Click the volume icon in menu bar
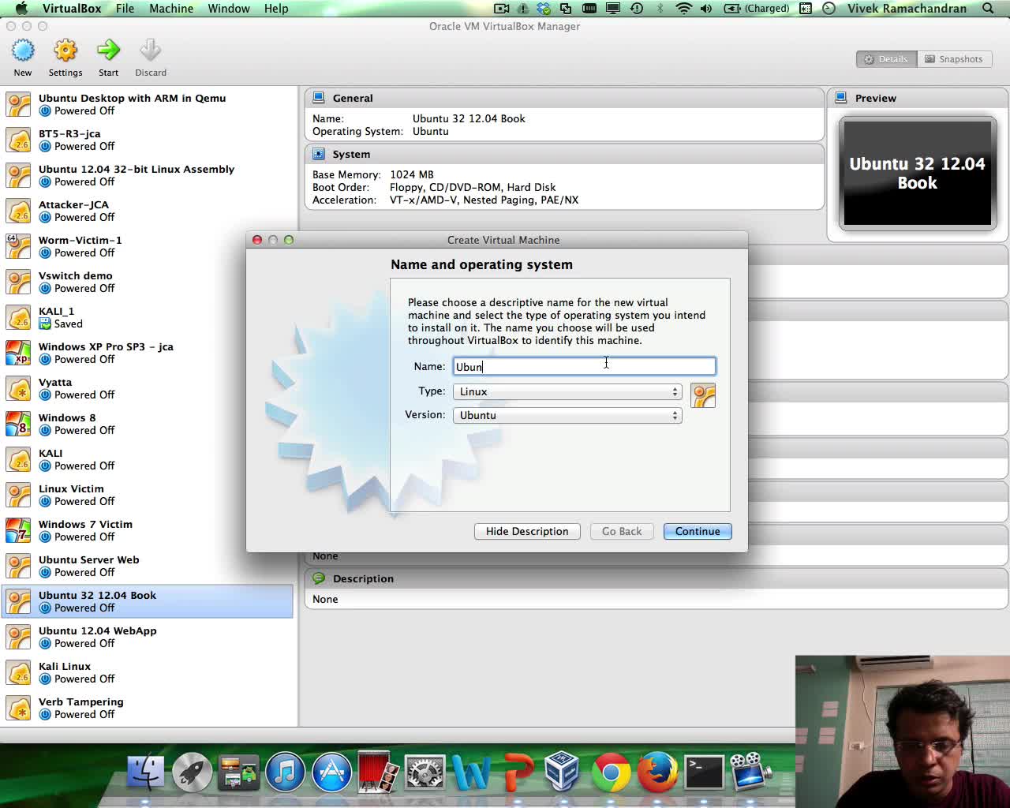Screen dimensions: 1010x808 coord(706,8)
